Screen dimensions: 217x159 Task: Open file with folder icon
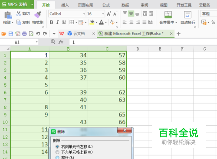(x=4, y=34)
